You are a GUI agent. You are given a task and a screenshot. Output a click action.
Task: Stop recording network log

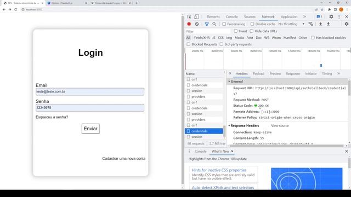coord(189,24)
